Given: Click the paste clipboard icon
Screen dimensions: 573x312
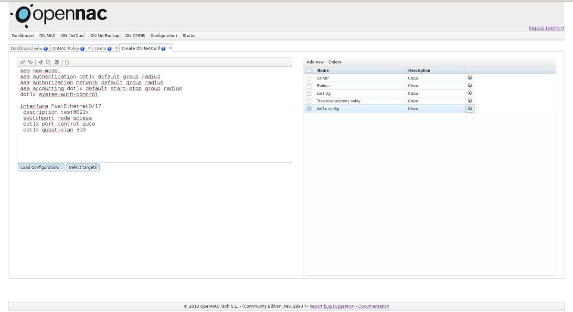Looking at the screenshot, I should 57,62.
